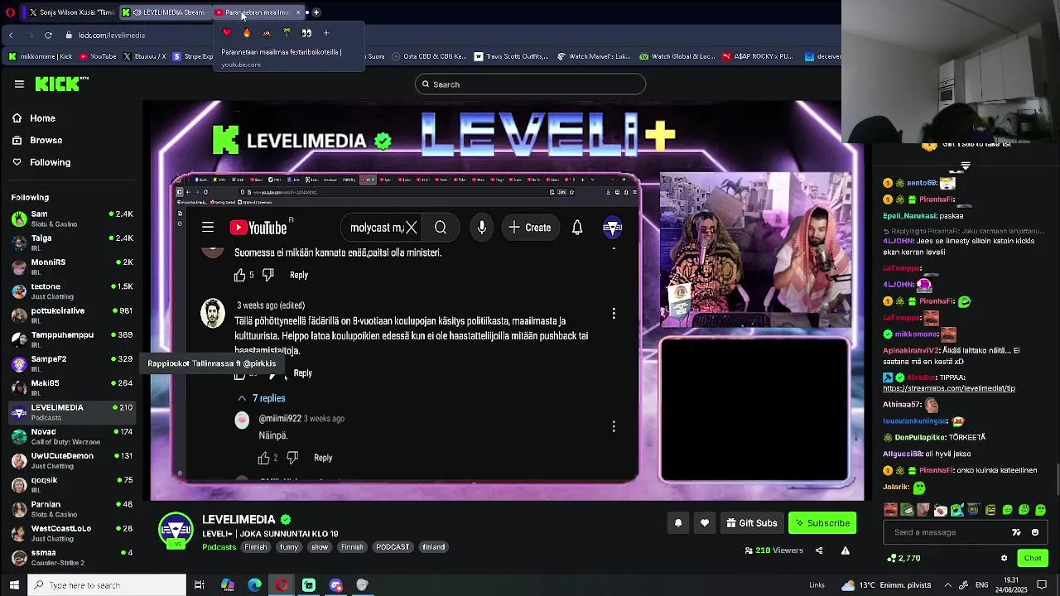The height and width of the screenshot is (596, 1060).
Task: Click the notification bell for LEVELIMEDIA
Action: [x=678, y=523]
